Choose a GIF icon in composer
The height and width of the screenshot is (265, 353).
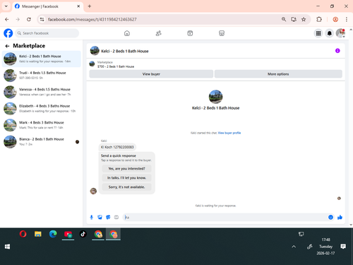[116, 217]
